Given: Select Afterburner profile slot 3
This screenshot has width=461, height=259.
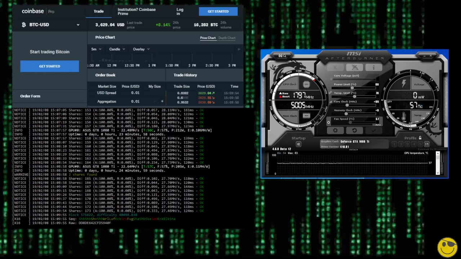Looking at the screenshot, I should [x=407, y=144].
